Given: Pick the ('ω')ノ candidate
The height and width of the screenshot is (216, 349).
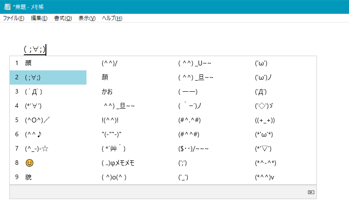Looking at the screenshot, I should 263,77.
